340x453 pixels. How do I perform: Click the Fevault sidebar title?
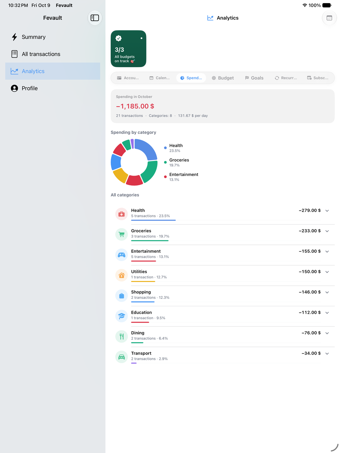(52, 18)
